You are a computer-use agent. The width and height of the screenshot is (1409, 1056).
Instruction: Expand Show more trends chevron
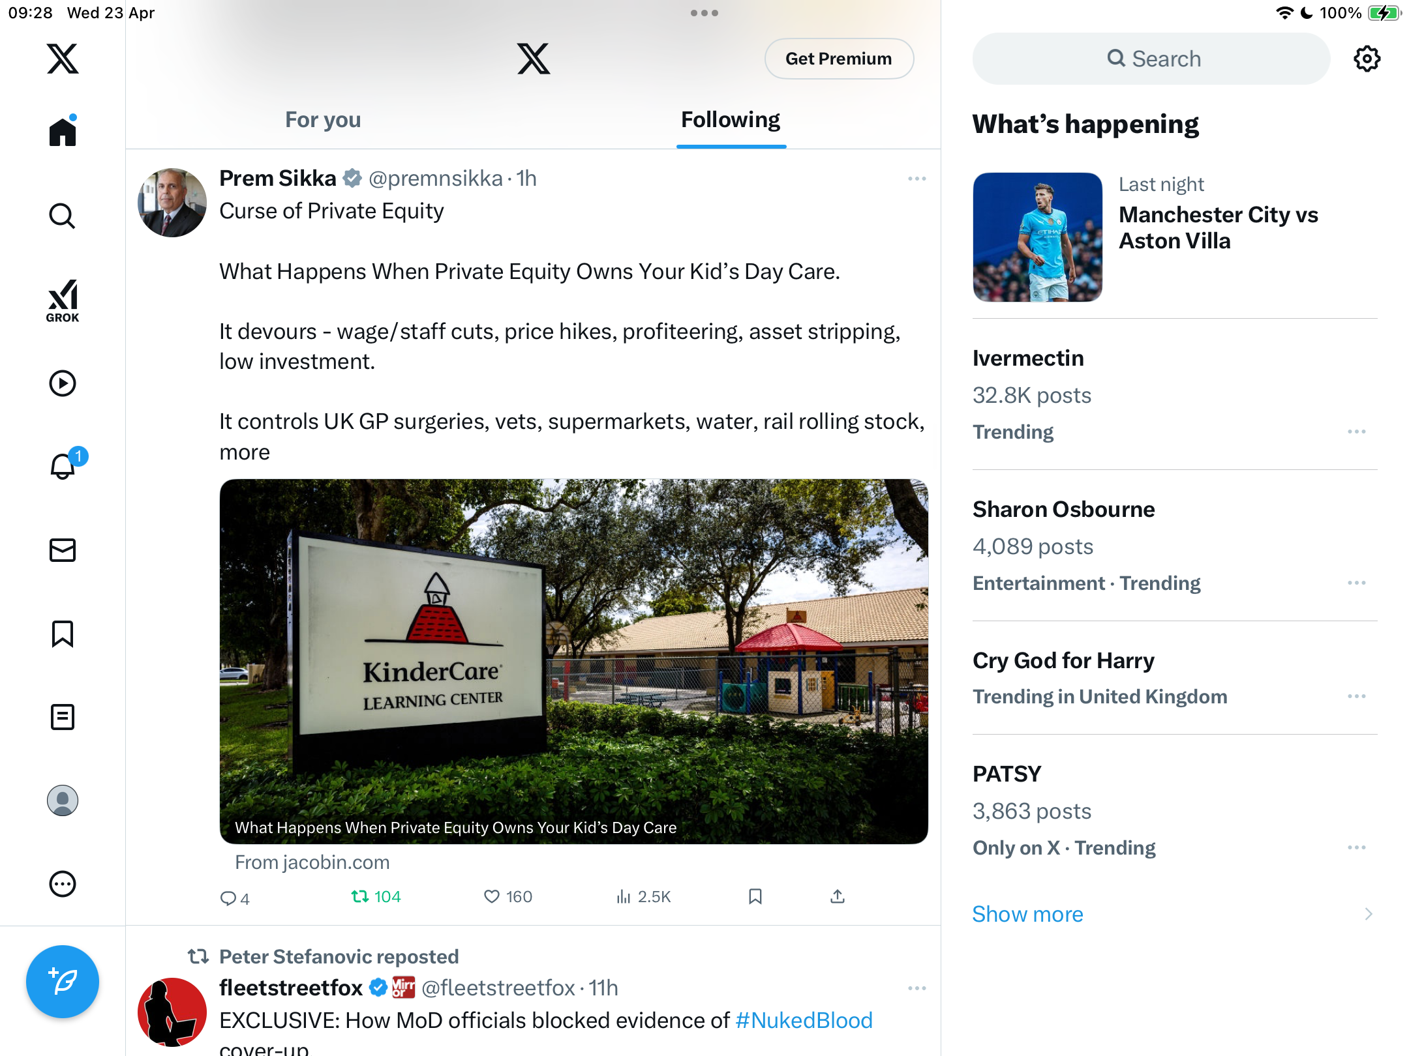coord(1369,914)
